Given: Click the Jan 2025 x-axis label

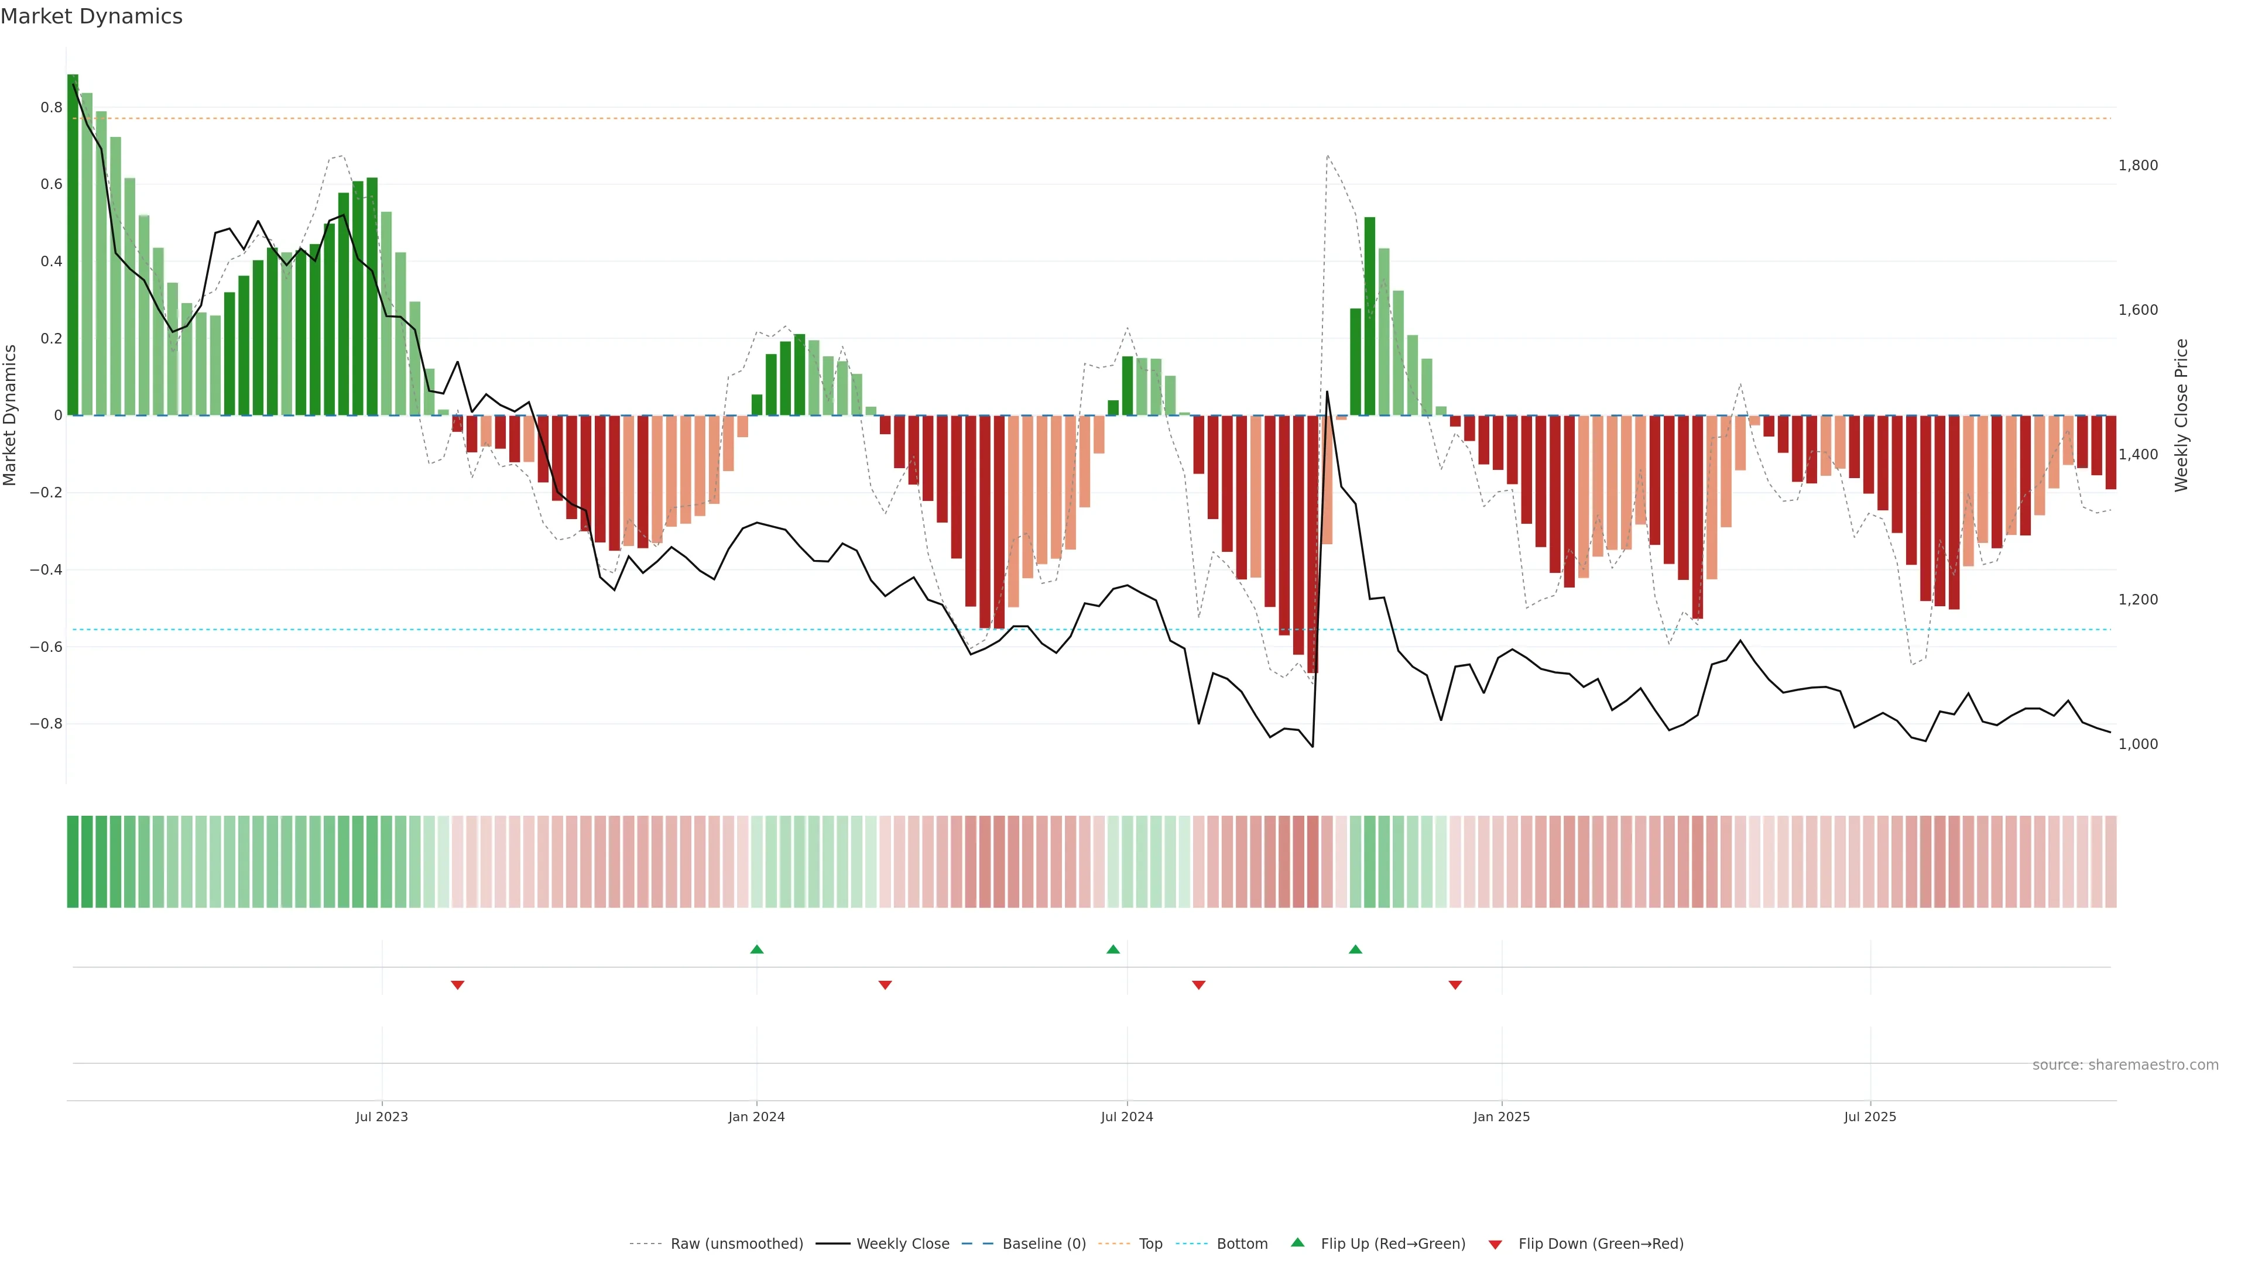Looking at the screenshot, I should [1501, 1117].
